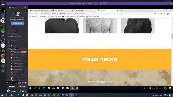Open the Gmail bookmark in Chrome
173x97 pixels.
click(58, 17)
